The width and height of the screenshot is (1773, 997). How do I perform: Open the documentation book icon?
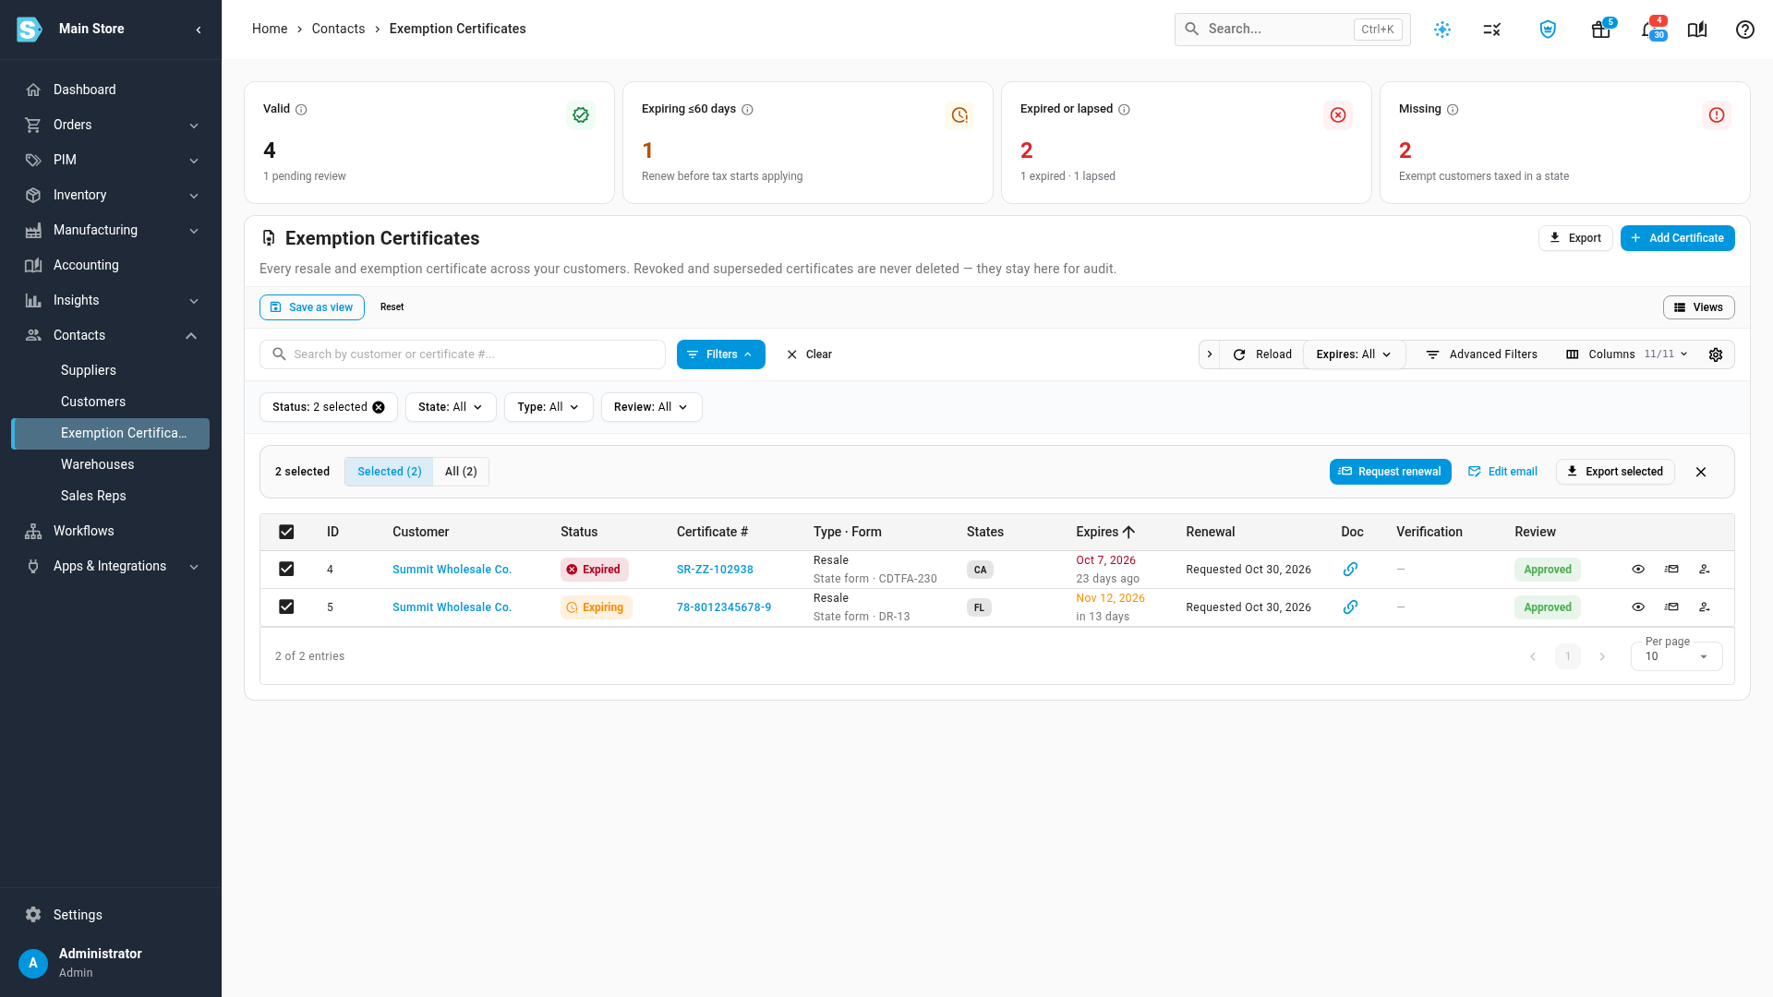(1697, 30)
